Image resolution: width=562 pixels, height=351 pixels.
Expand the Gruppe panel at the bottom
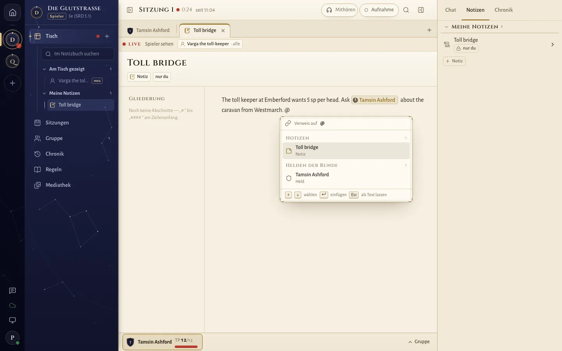click(x=419, y=342)
